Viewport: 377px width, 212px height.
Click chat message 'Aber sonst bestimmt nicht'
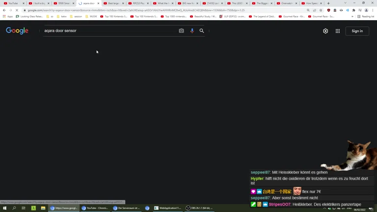pyautogui.click(x=295, y=198)
